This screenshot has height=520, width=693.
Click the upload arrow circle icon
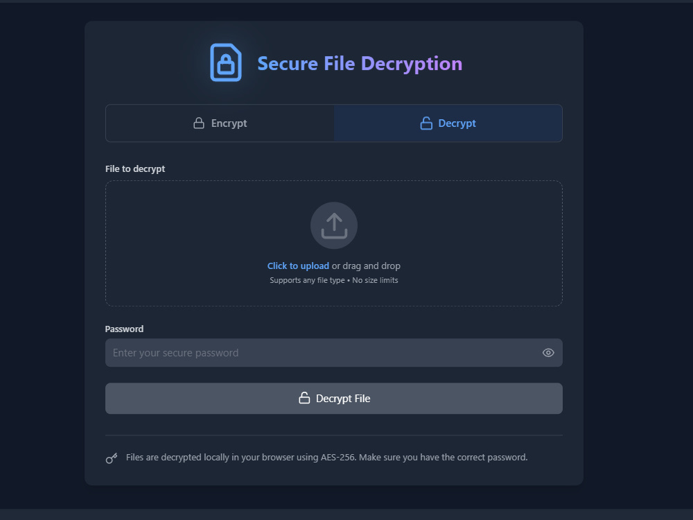[334, 225]
